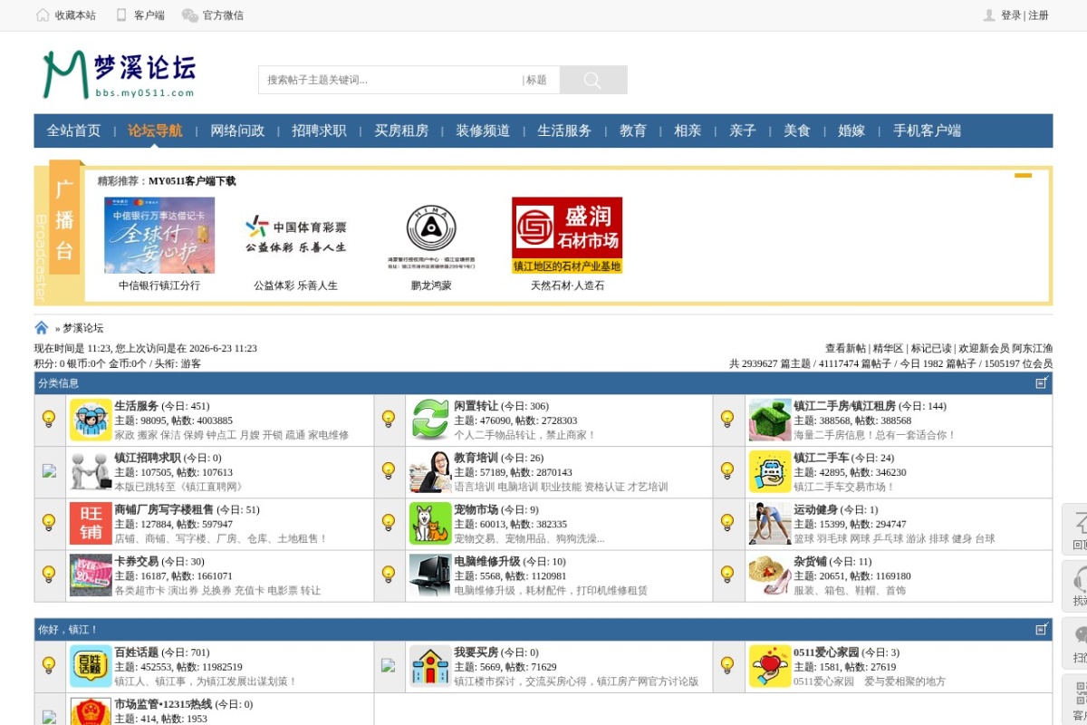The image size is (1087, 725).
Task: Click the 商铺厂房写字楼租售 旺铺 icon
Action: [x=91, y=524]
